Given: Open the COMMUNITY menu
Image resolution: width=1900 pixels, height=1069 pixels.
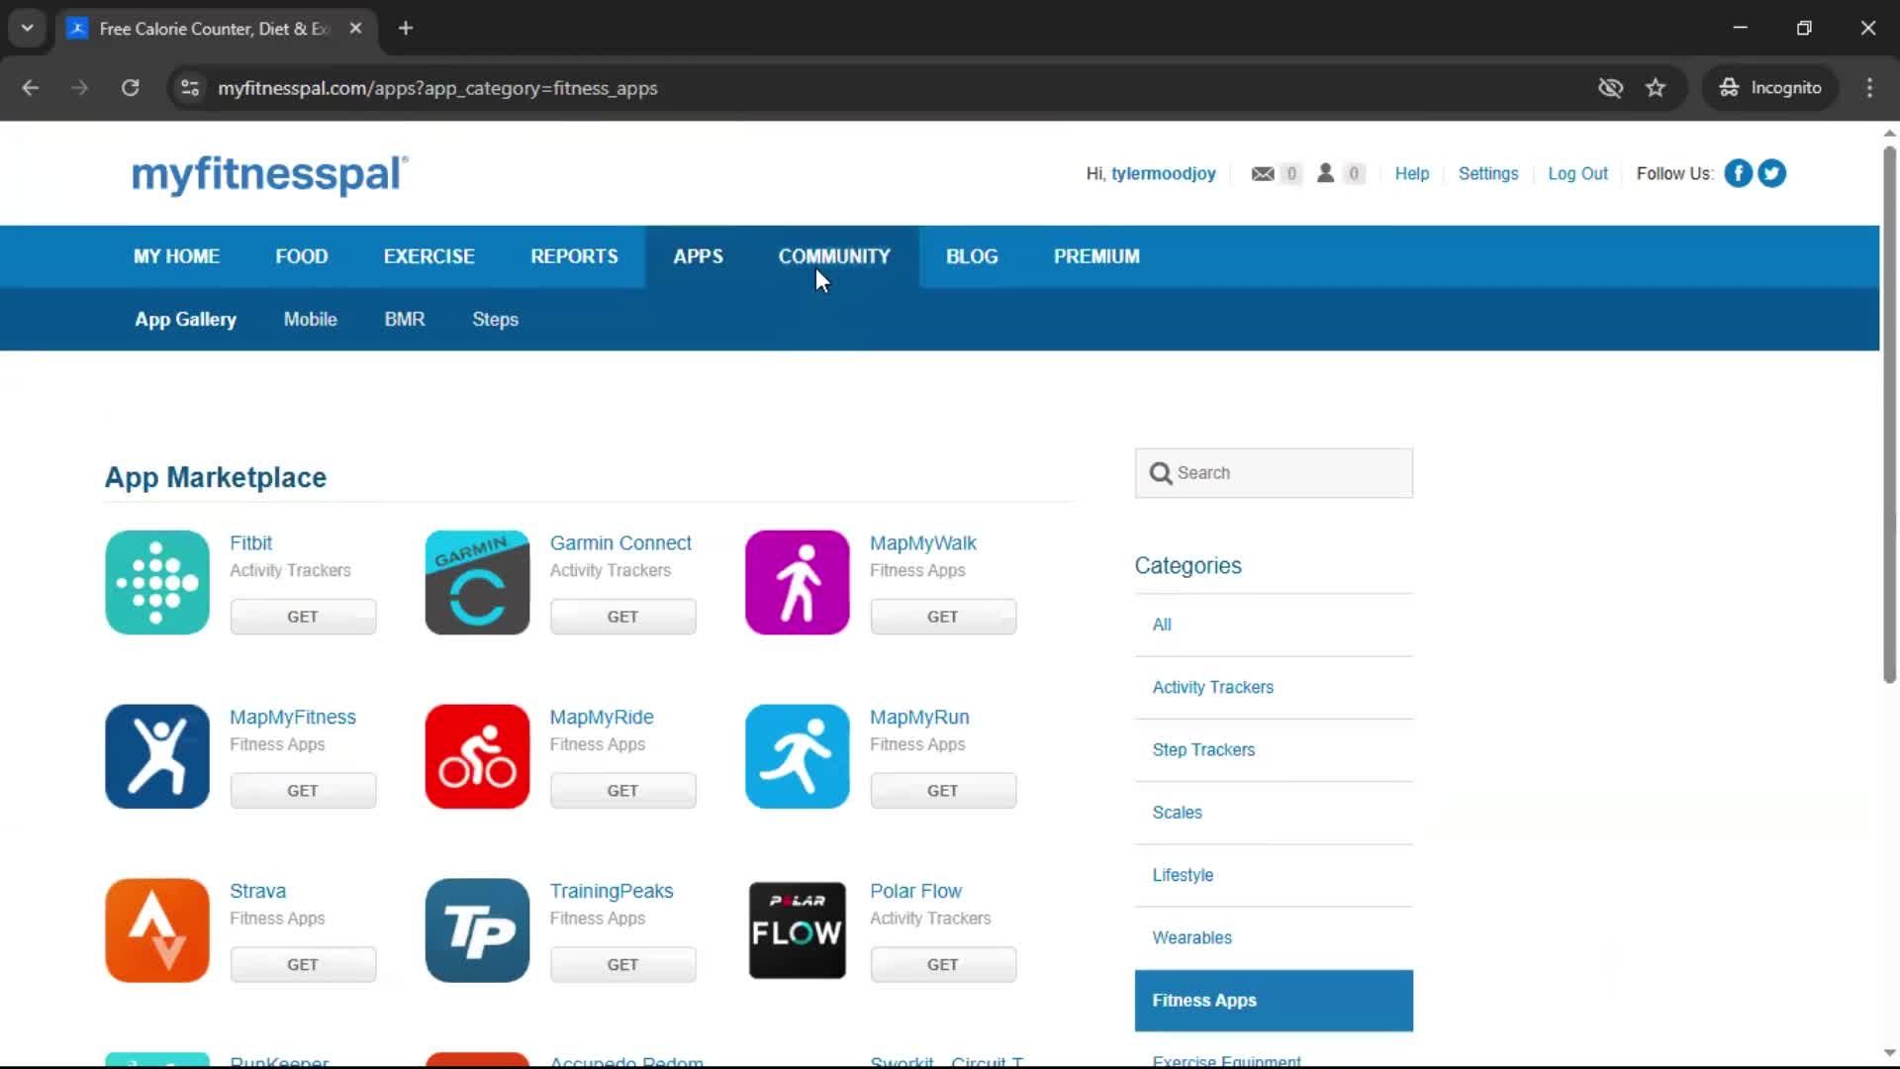Looking at the screenshot, I should click(834, 256).
